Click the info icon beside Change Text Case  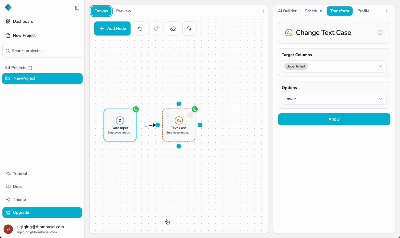click(380, 33)
